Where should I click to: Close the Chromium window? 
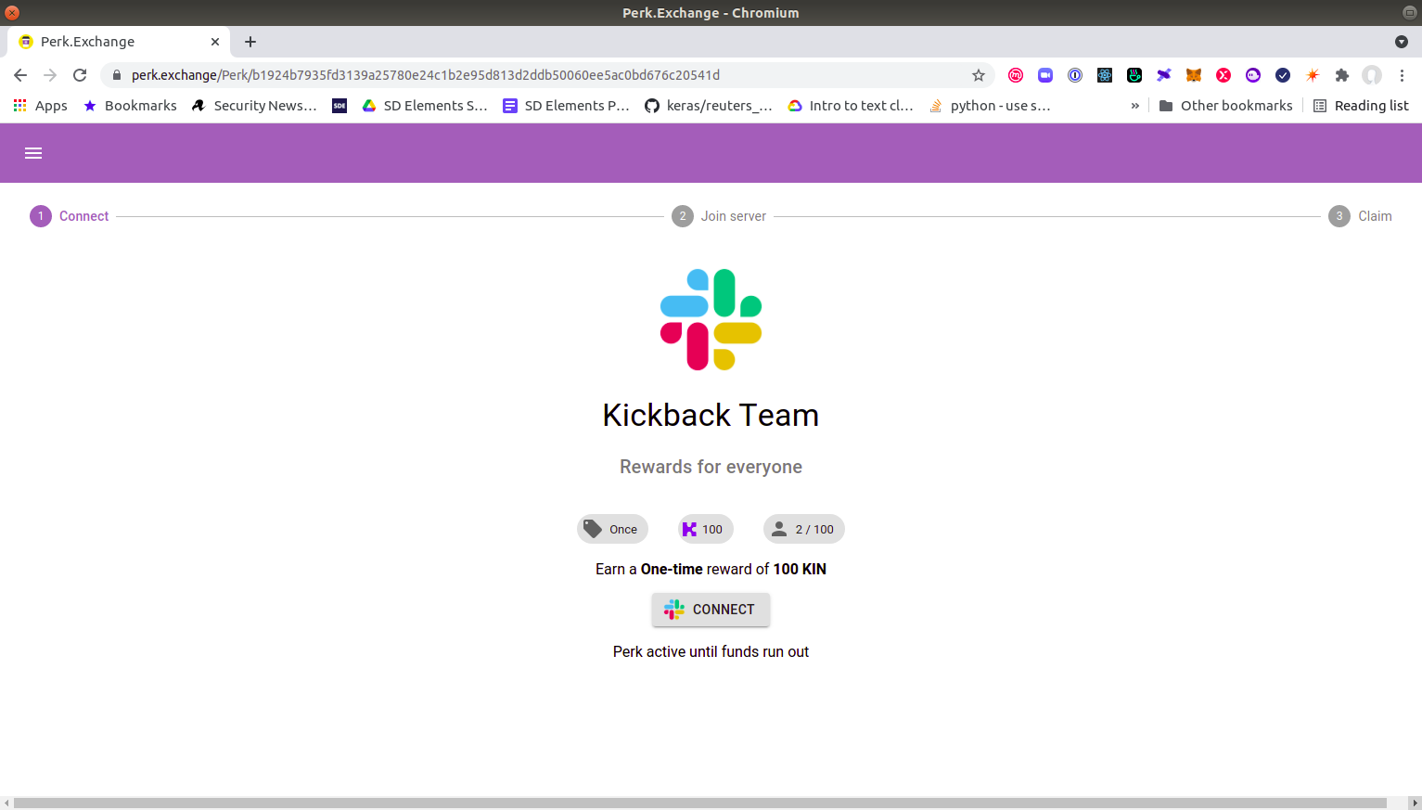click(x=12, y=12)
